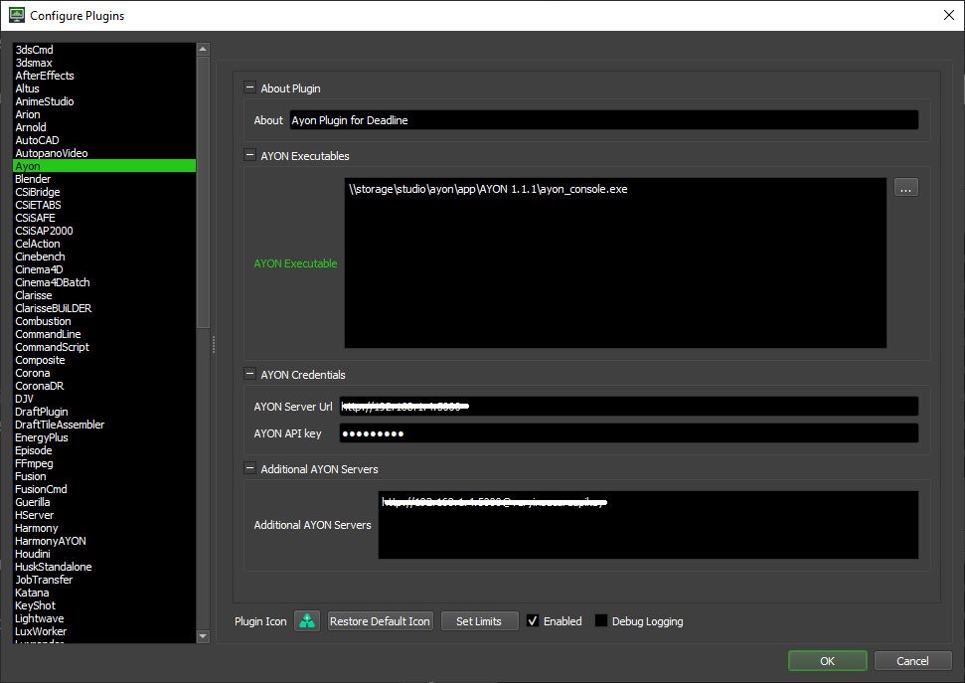Select the DJV plugin
Image resolution: width=965 pixels, height=683 pixels.
[104, 399]
